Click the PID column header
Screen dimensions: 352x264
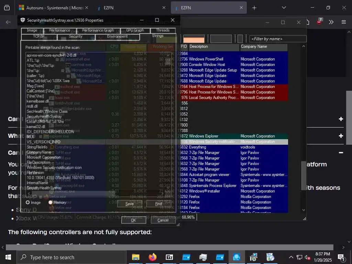pos(184,47)
